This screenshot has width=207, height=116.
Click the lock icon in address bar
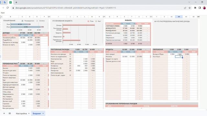click(13, 8)
